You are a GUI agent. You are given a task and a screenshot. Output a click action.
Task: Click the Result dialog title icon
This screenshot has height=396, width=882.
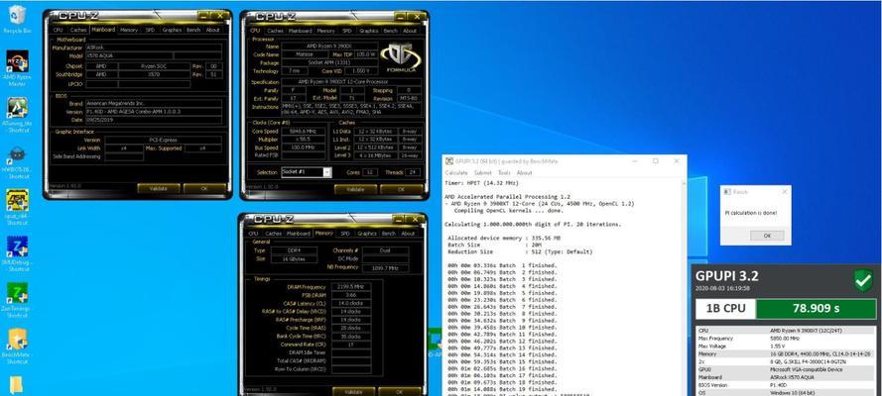727,192
